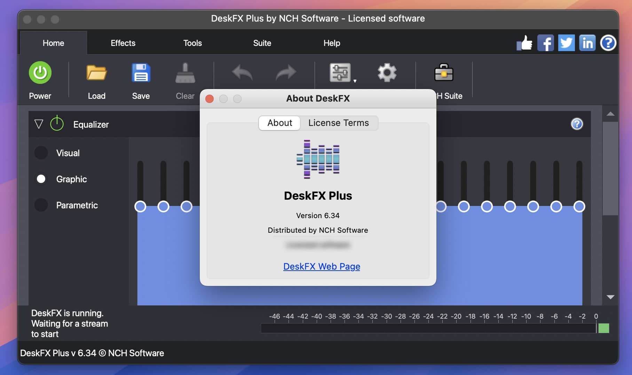632x375 pixels.
Task: Click the second equalizer band slider handle
Action: click(x=163, y=207)
